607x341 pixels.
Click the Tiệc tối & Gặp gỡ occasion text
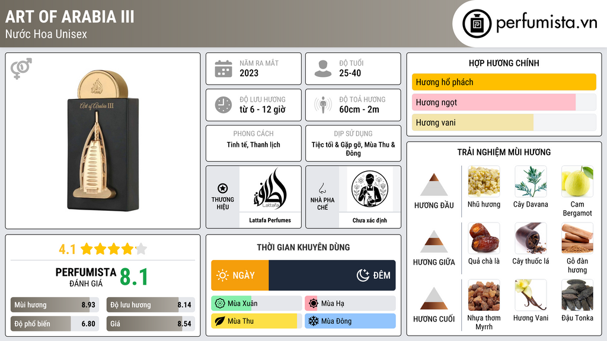[x=353, y=149]
